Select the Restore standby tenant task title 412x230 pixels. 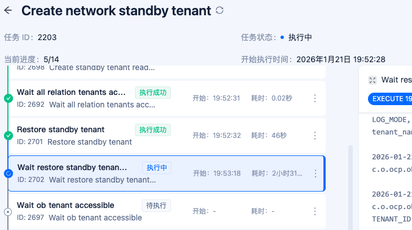(x=60, y=129)
